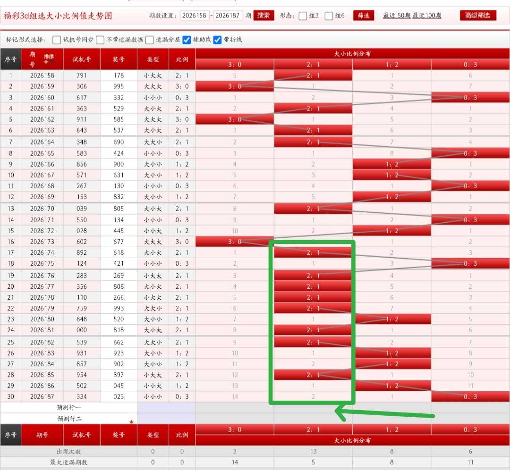Screen dimensions: 510x470
Task: Select the 0:3 column header
Action: coord(470,64)
